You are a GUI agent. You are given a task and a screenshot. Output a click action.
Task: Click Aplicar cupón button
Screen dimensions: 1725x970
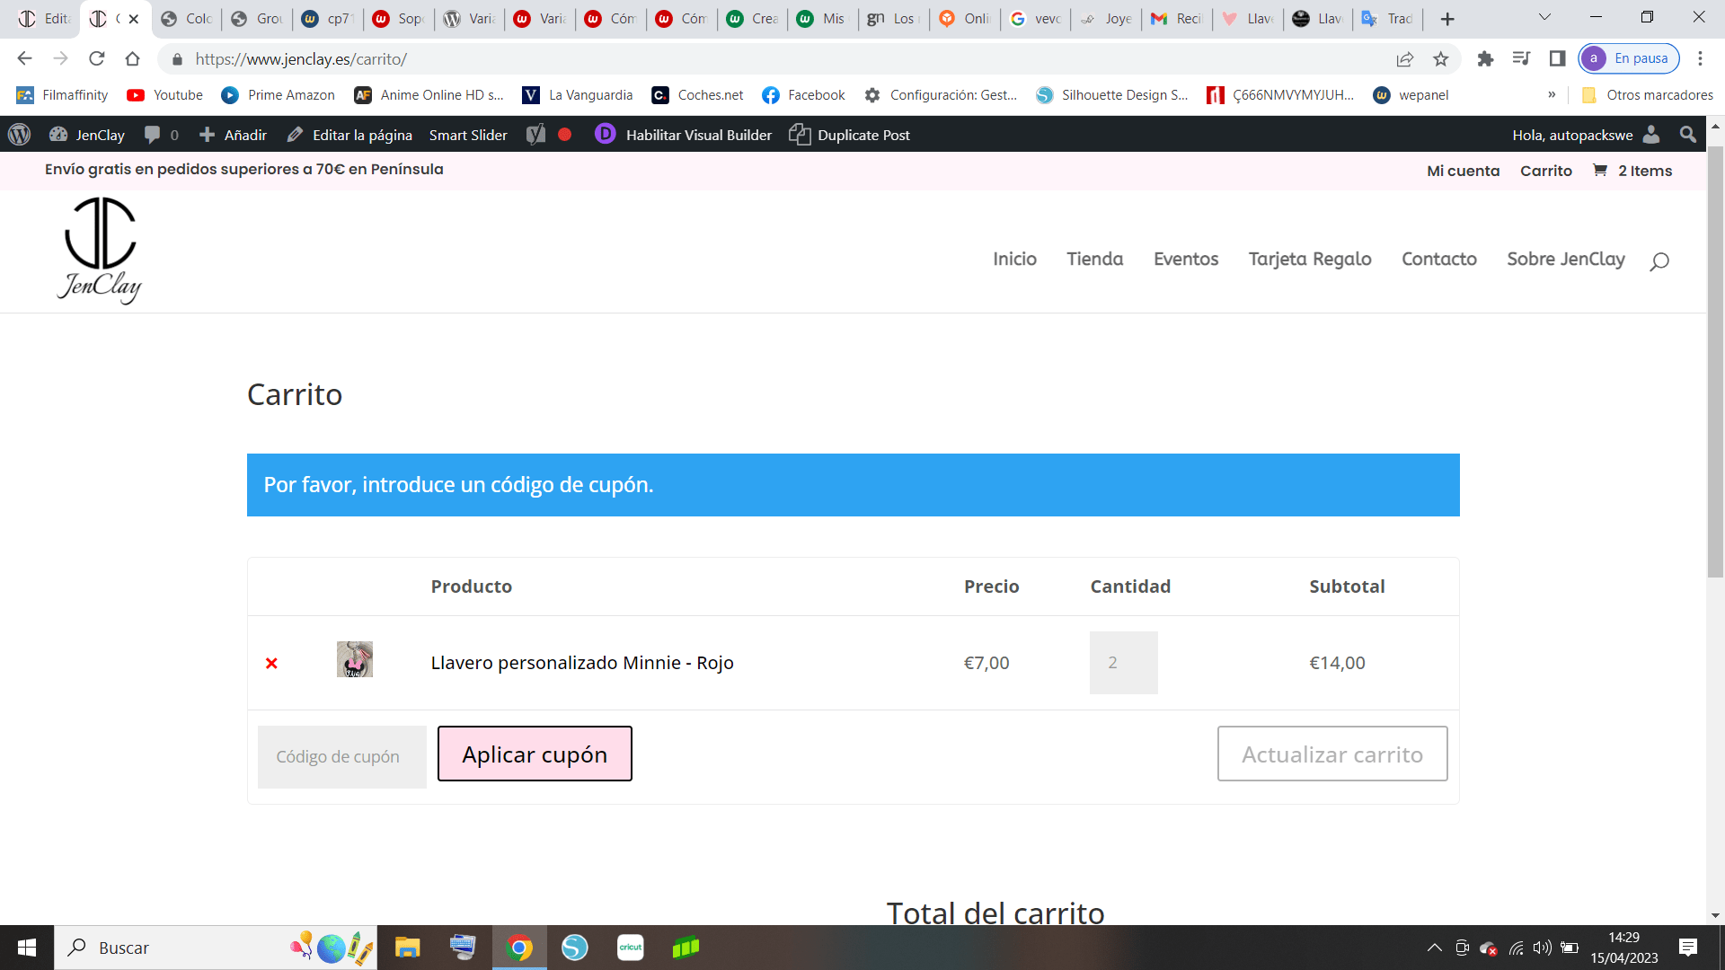pos(535,754)
